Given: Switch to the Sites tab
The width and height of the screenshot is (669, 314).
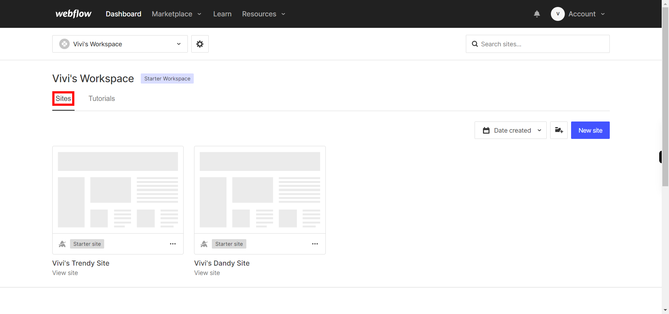Looking at the screenshot, I should tap(63, 99).
